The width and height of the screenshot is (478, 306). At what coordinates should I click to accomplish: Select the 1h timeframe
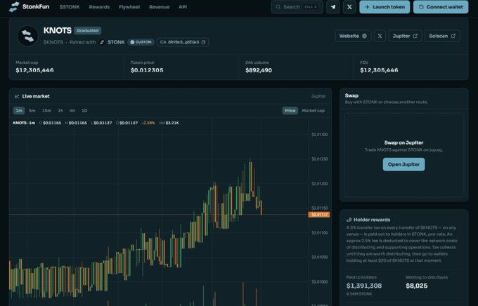[60, 110]
